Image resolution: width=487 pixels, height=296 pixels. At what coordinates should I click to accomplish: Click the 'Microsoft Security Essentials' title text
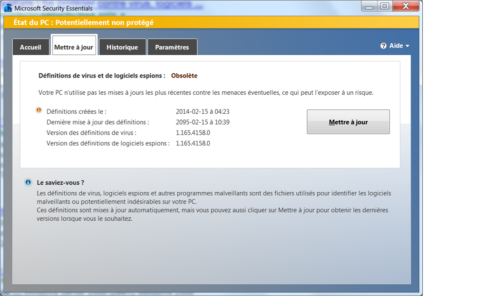coord(53,9)
